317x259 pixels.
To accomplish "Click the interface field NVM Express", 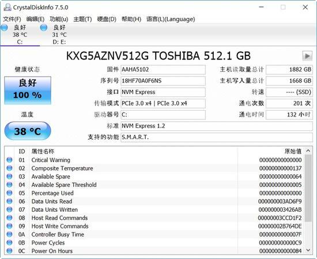I will (x=163, y=92).
